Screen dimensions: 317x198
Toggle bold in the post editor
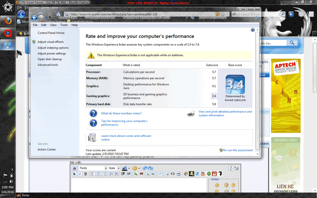(x=74, y=174)
